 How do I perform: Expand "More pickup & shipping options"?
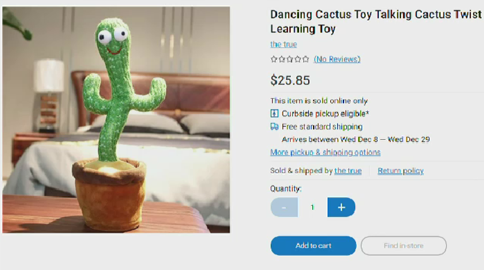tap(325, 152)
